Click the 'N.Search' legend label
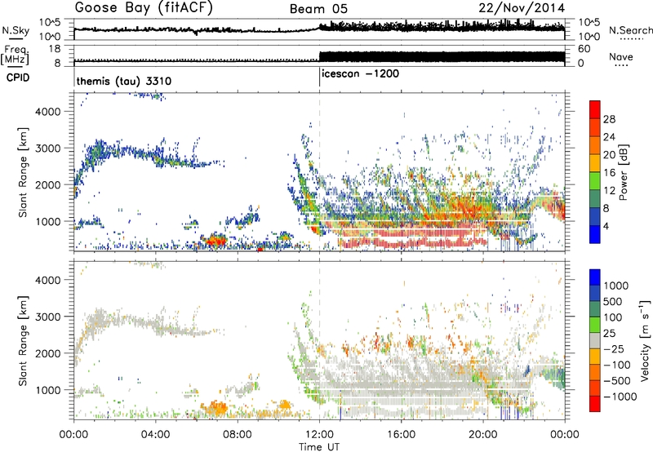 tap(630, 30)
